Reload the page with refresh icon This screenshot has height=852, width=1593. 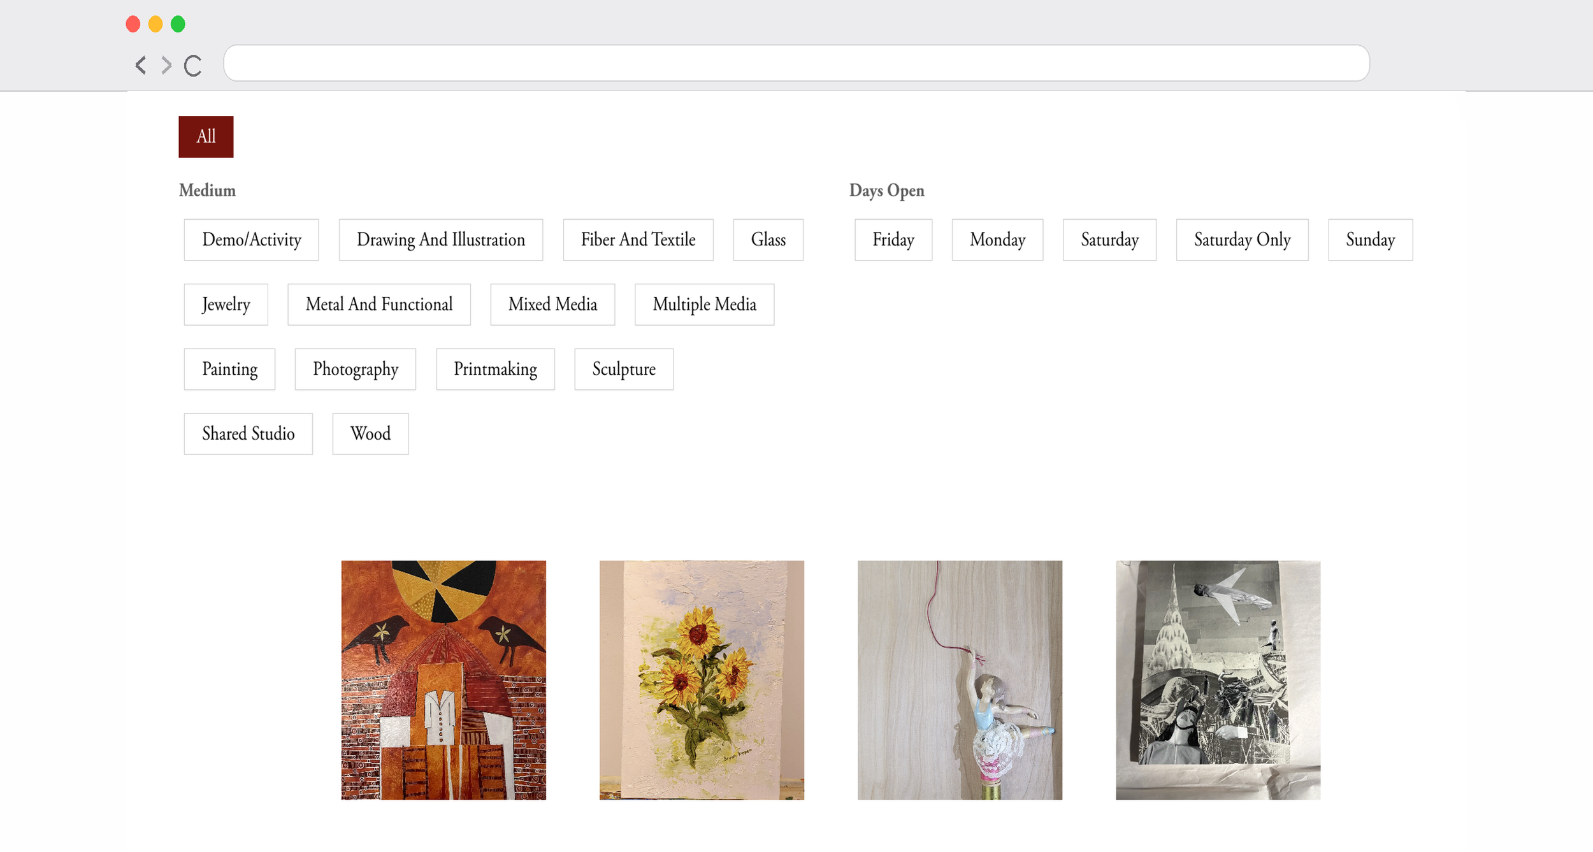pos(192,65)
